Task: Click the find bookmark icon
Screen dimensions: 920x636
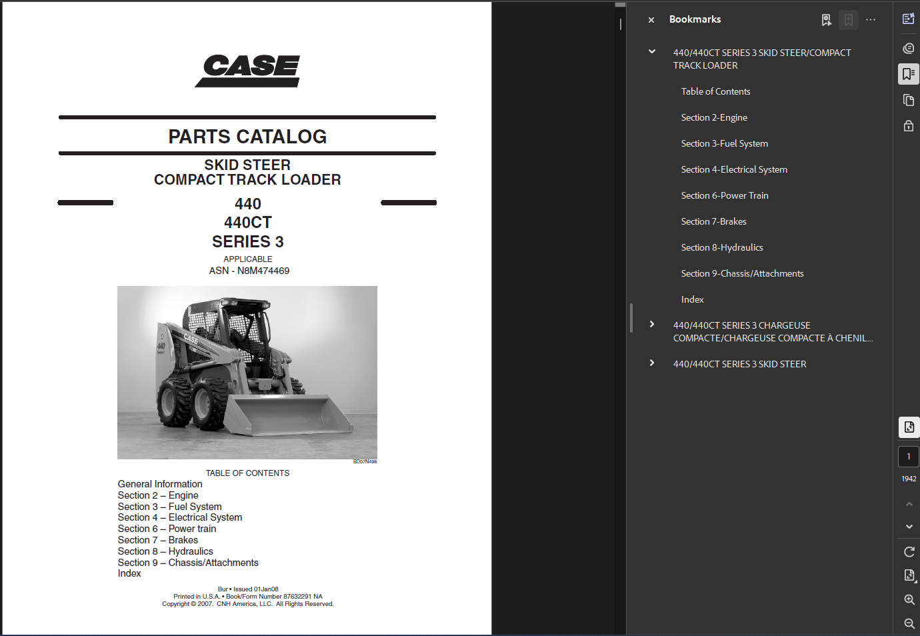Action: point(827,20)
